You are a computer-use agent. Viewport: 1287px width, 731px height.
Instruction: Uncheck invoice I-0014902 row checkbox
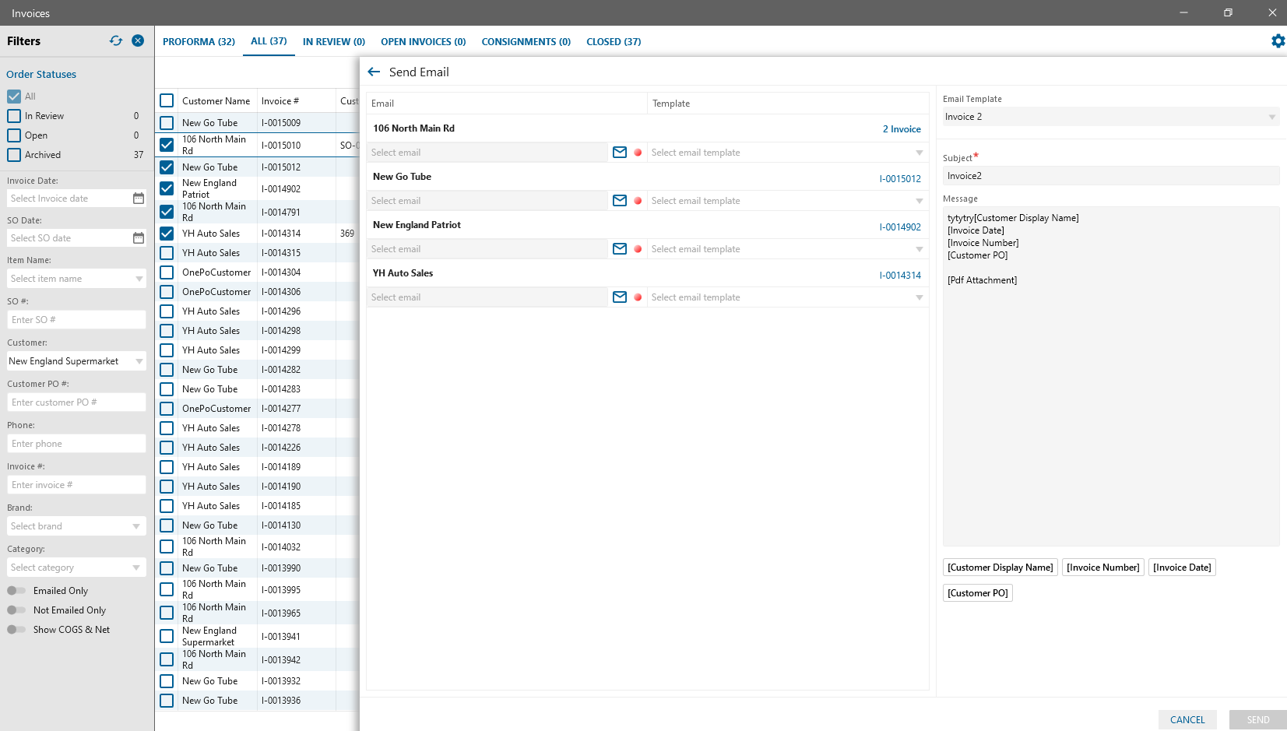[167, 188]
